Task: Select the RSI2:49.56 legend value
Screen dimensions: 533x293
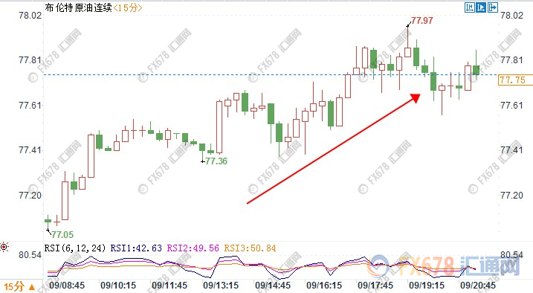Action: (x=193, y=248)
